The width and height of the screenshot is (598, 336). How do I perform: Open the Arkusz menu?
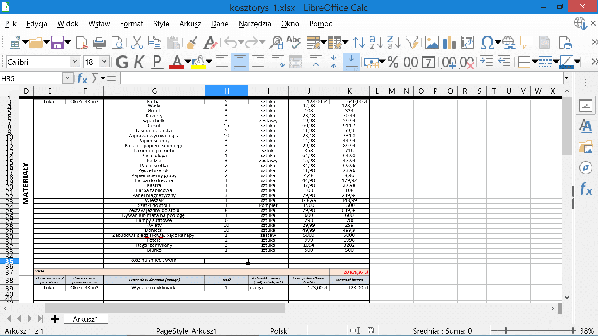click(x=190, y=24)
